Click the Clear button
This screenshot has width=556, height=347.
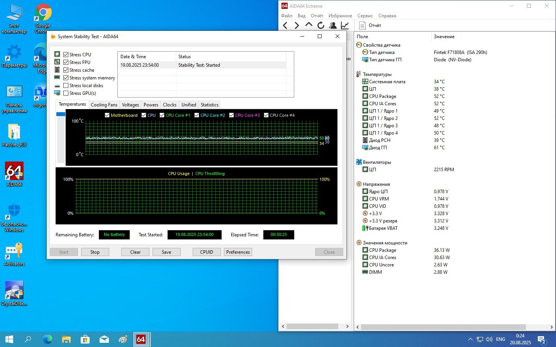click(x=135, y=252)
